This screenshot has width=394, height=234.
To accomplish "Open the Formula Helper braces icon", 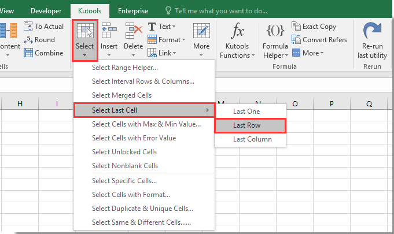I will [x=275, y=31].
